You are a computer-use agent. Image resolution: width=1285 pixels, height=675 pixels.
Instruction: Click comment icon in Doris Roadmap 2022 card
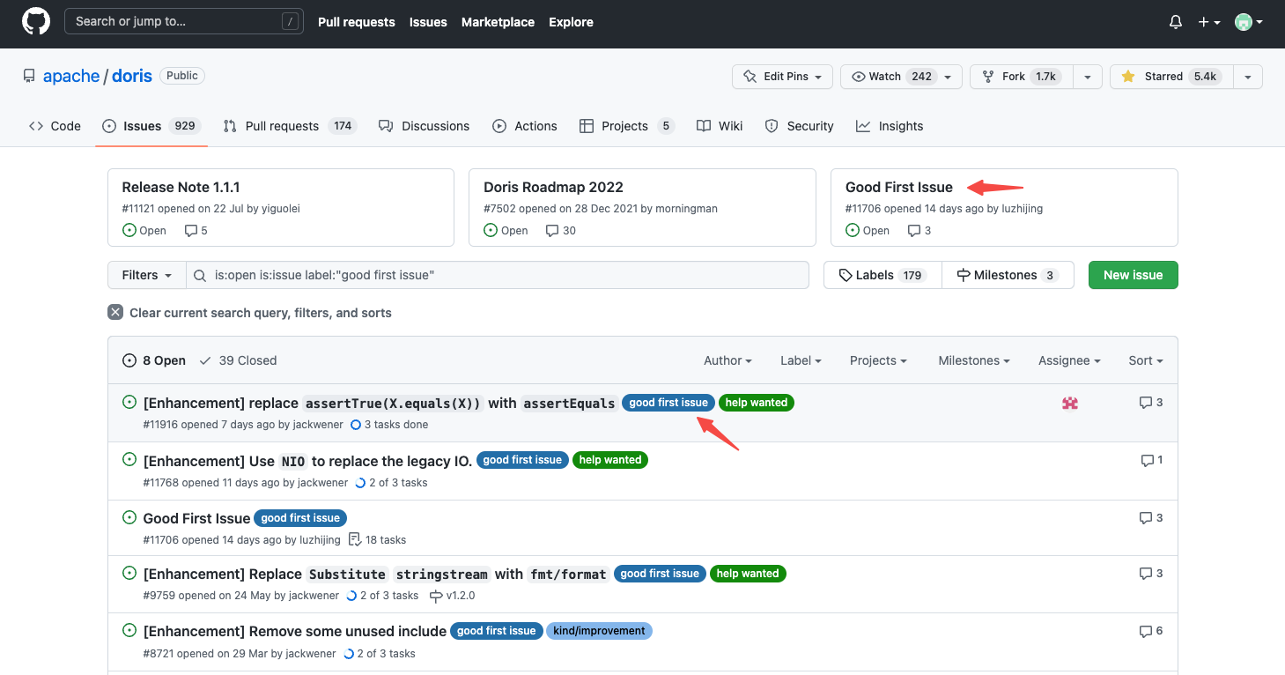[552, 230]
